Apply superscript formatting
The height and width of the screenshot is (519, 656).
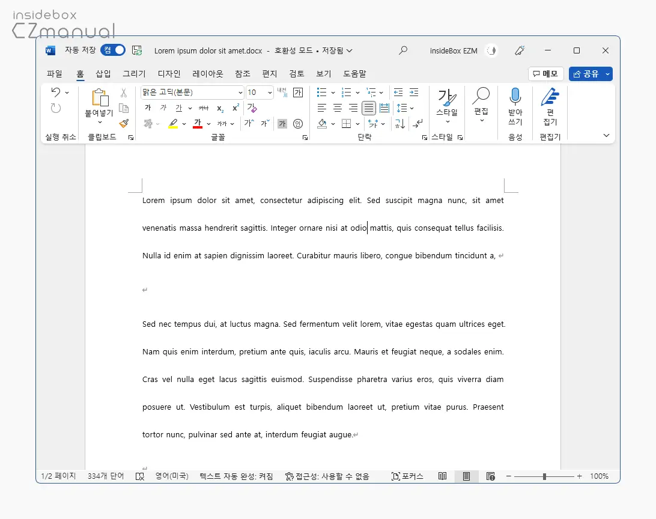click(x=235, y=108)
